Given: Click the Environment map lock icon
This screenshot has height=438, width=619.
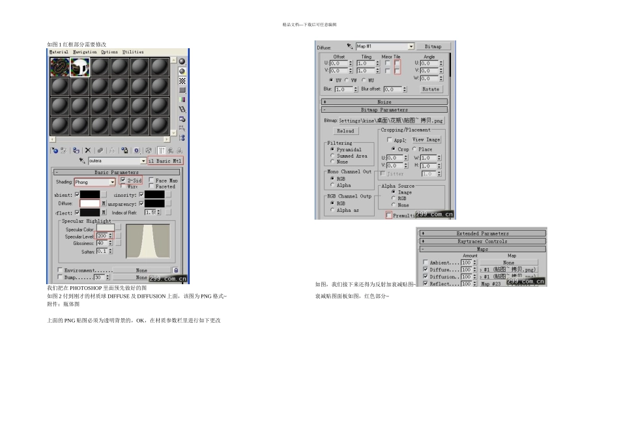Looking at the screenshot, I should point(176,270).
